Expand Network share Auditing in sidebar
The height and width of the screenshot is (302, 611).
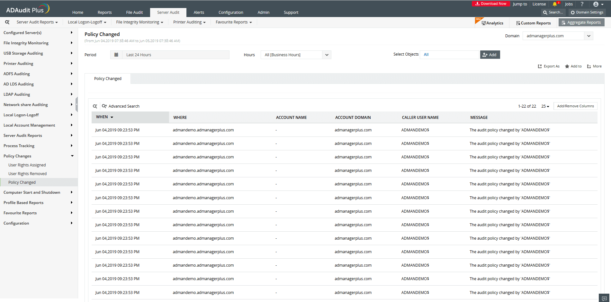[39, 105]
